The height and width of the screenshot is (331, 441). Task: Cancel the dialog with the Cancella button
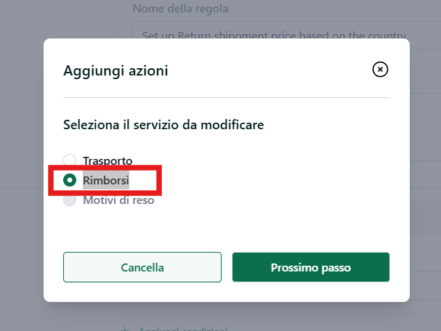click(142, 267)
